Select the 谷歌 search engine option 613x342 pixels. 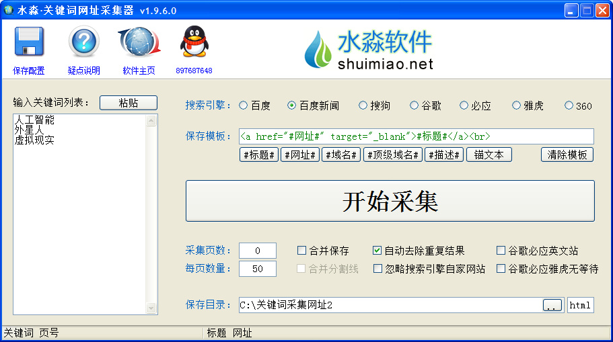point(414,105)
